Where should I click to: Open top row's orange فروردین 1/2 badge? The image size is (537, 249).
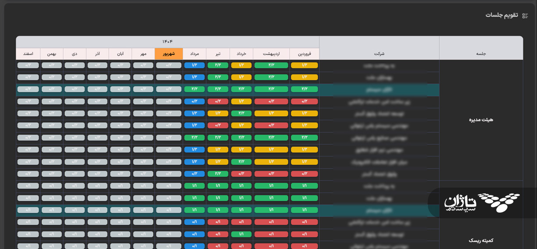point(304,65)
